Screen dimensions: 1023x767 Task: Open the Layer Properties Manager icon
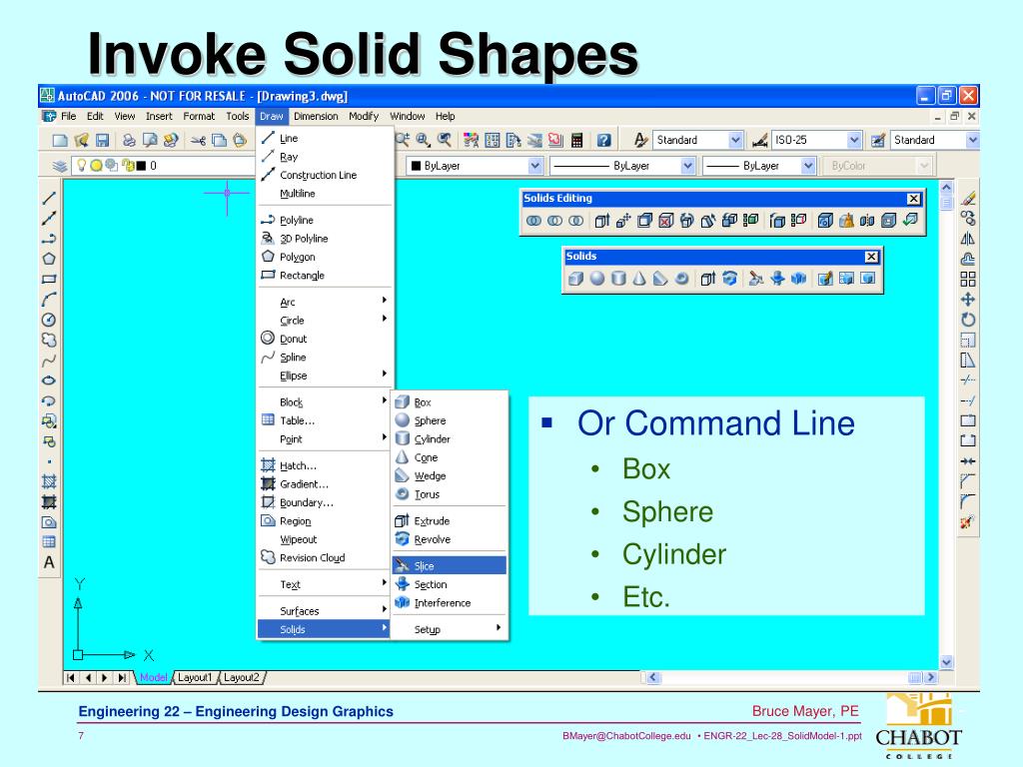[x=60, y=167]
